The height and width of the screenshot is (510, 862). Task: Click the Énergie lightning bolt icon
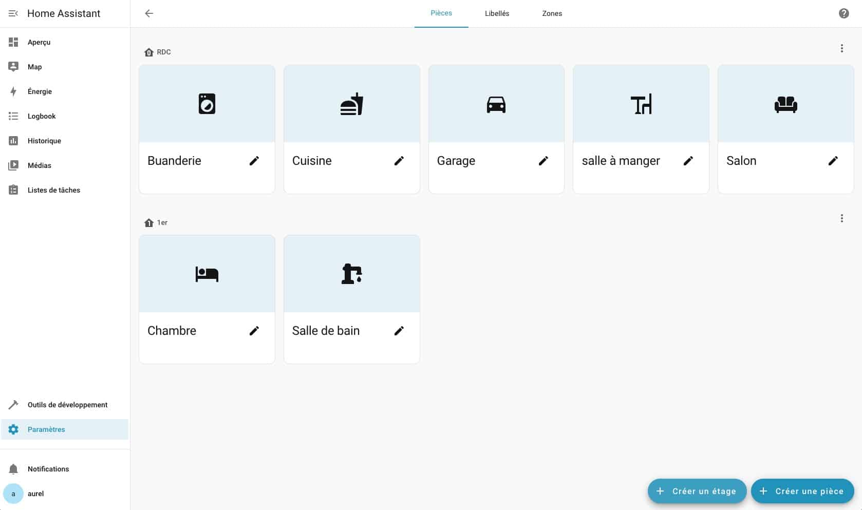[13, 91]
